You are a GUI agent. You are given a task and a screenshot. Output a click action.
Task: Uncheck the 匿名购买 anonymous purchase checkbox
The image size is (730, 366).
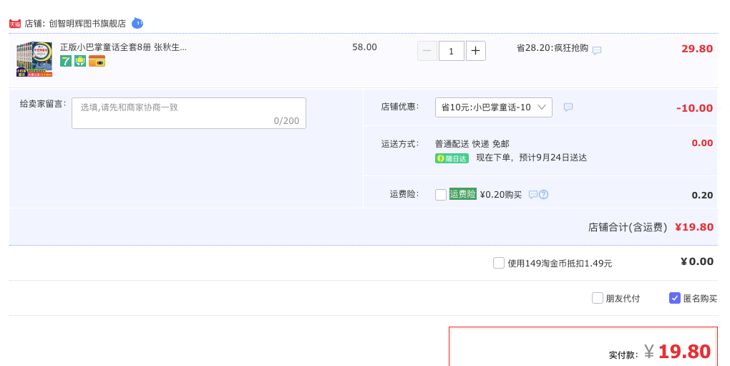675,298
